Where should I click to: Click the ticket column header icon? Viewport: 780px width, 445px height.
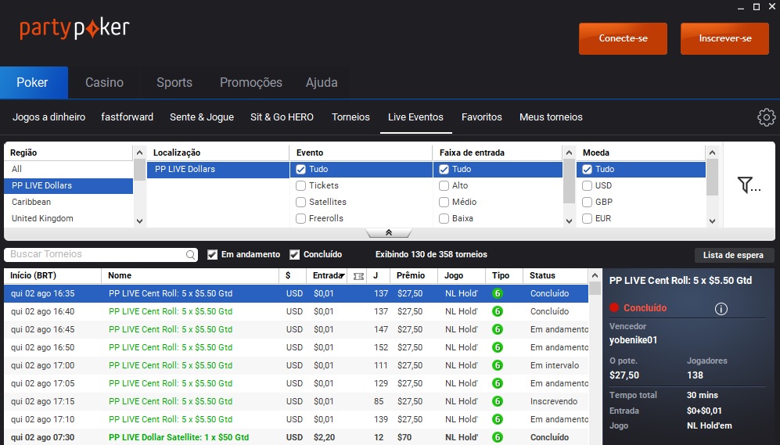coord(358,276)
